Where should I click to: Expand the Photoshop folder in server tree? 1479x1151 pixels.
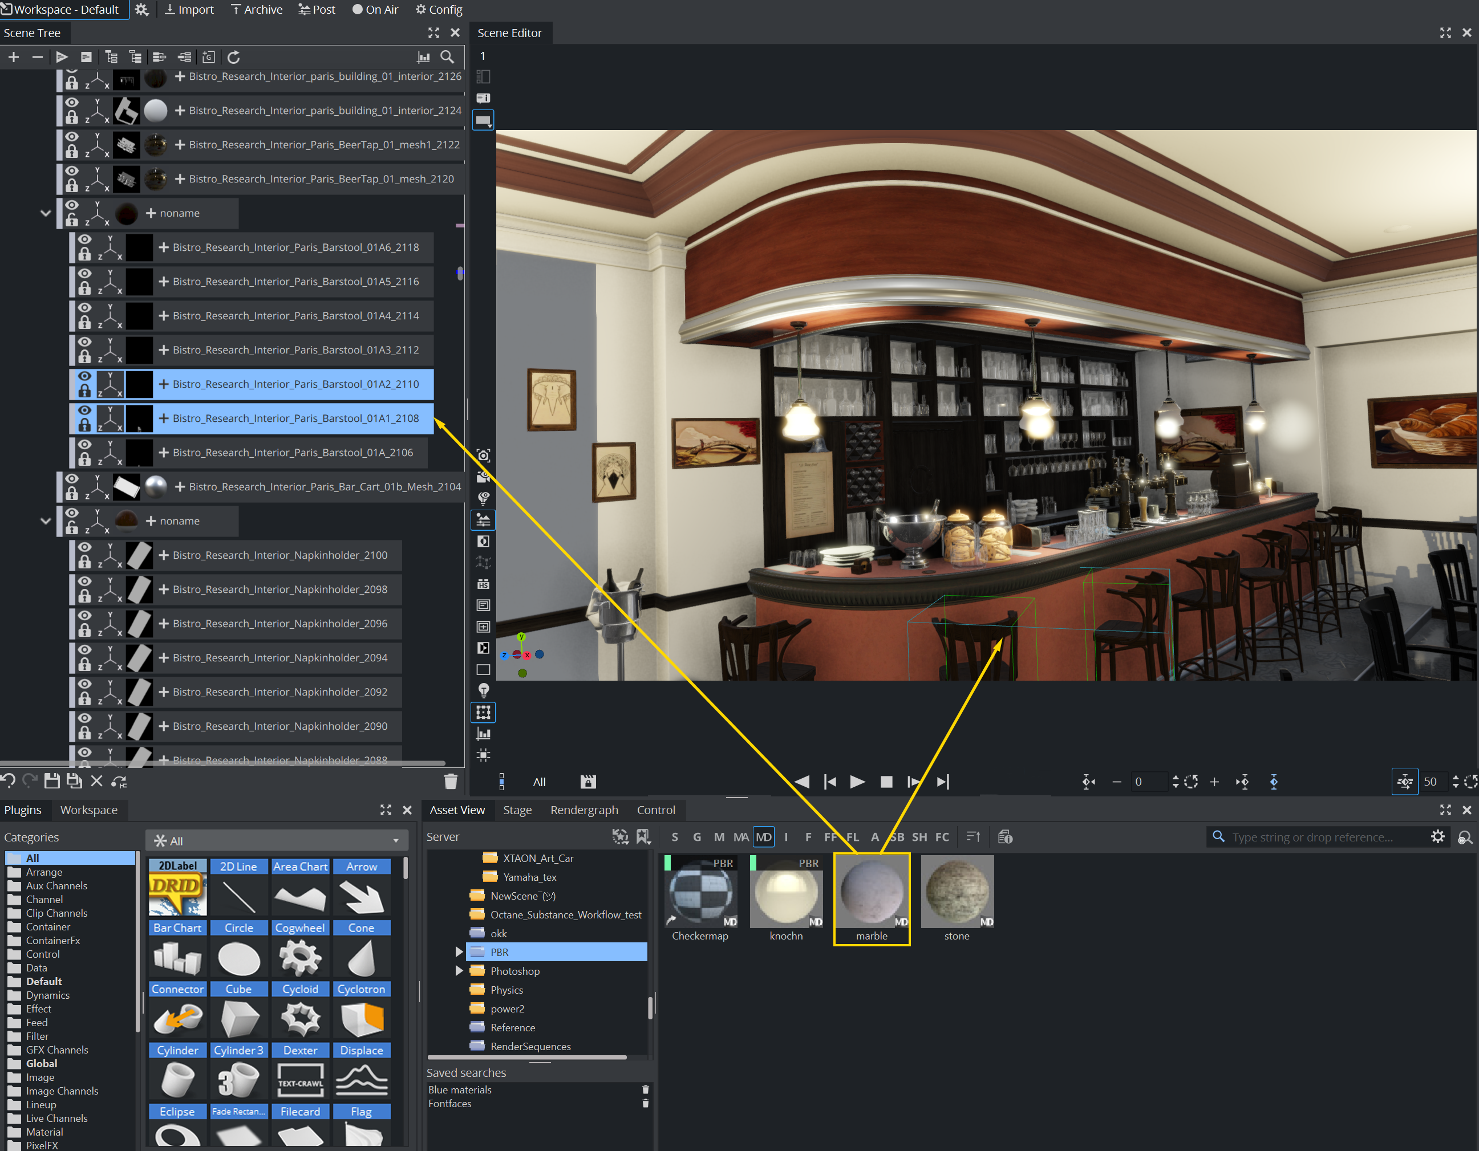pyautogui.click(x=459, y=971)
